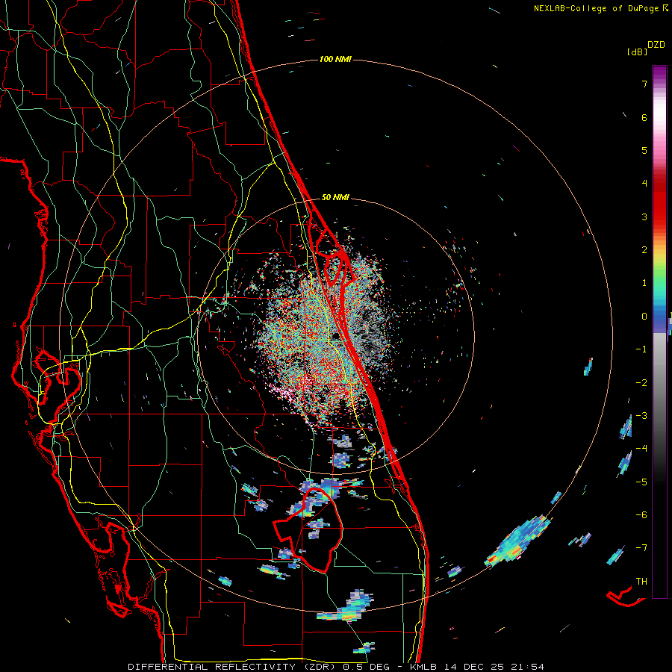672x672 pixels.
Task: Click the 50 NMI range ring label
Action: tap(335, 197)
